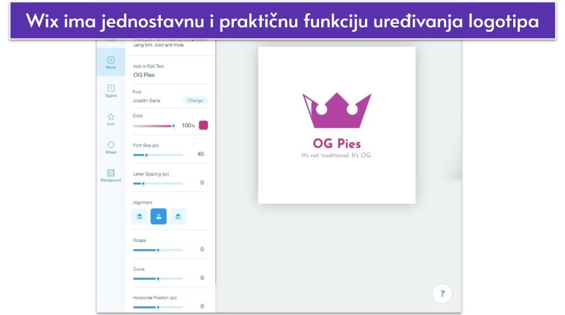Select the crown icon in logo
Viewport: 565px width, 315px height.
pyautogui.click(x=336, y=111)
